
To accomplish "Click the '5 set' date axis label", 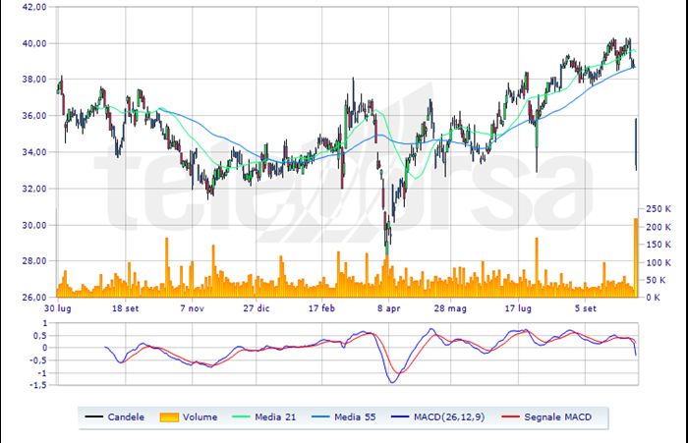I will (x=587, y=307).
